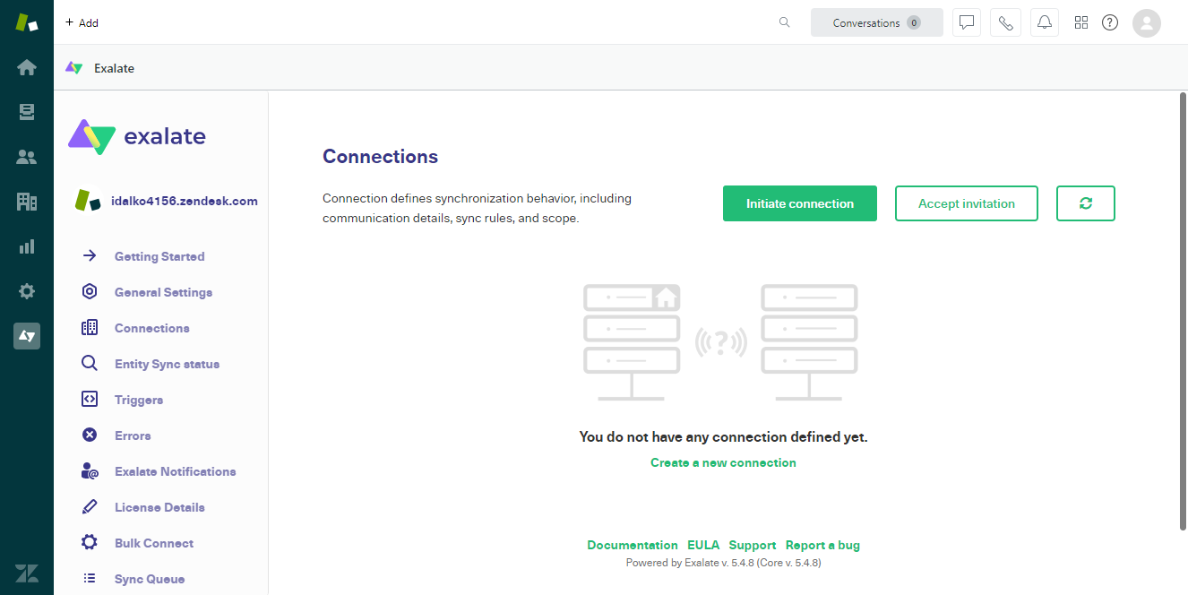Click the exalate logo in panel
1188x595 pixels.
[x=137, y=136]
